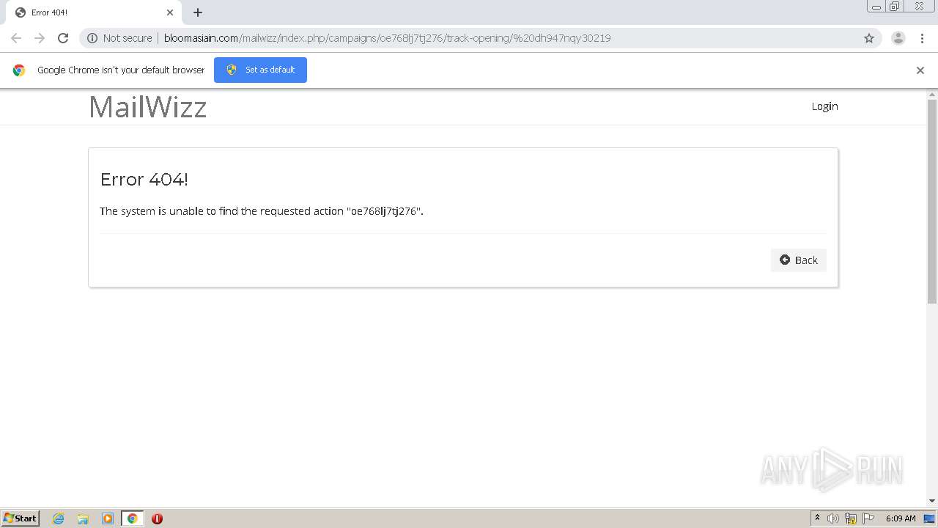
Task: Open Windows Explorer folder taskbar icon
Action: point(83,518)
